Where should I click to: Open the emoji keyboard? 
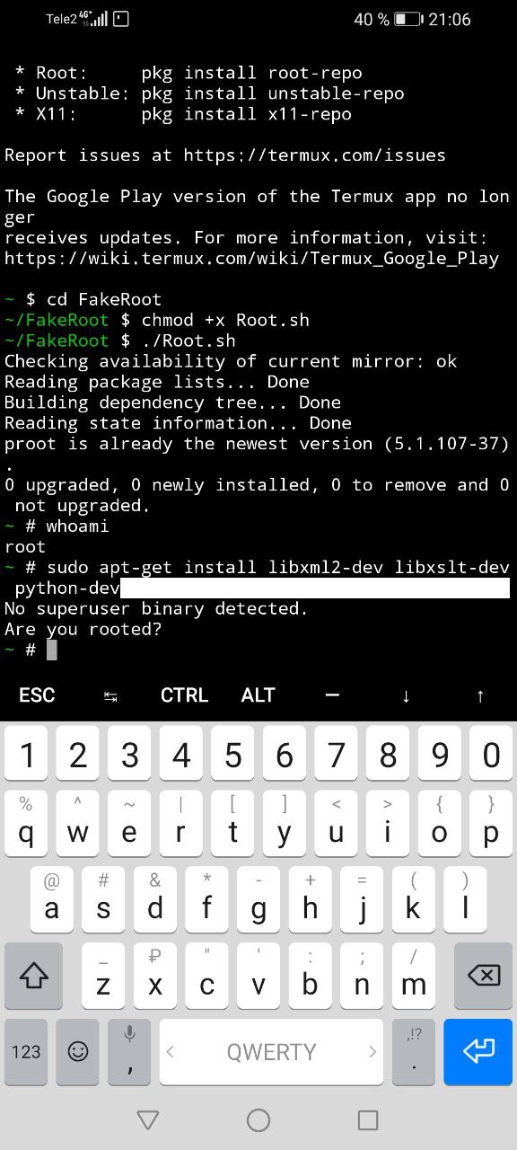[x=78, y=1050]
